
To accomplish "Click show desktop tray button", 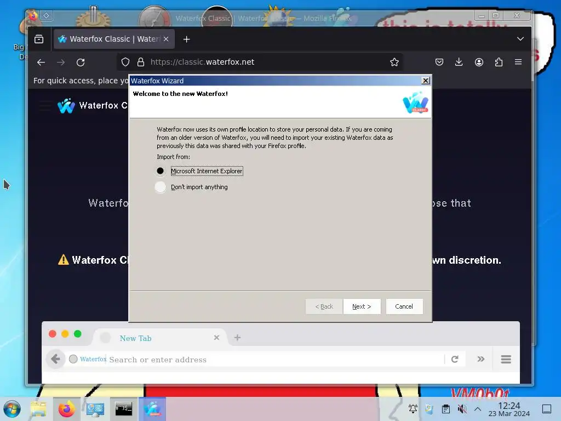I will (547, 409).
